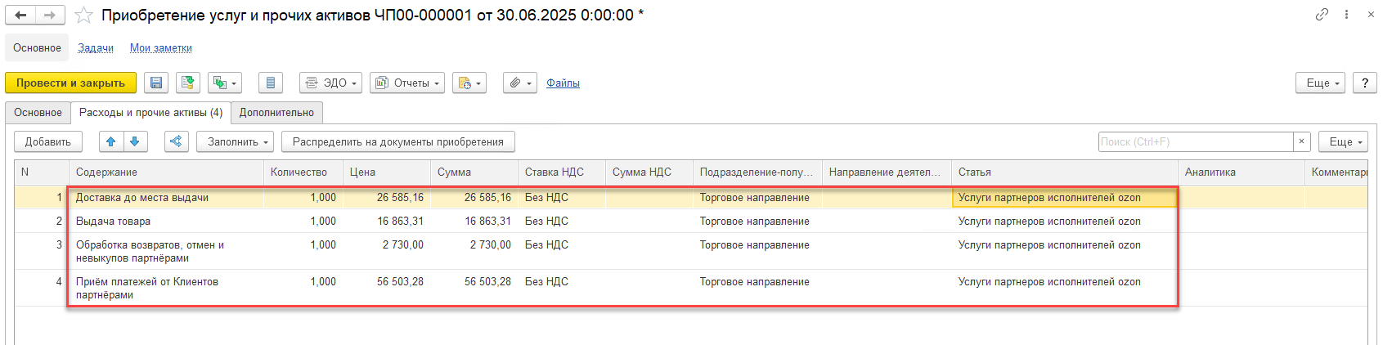
Task: Go back with the left arrow
Action: pos(20,16)
